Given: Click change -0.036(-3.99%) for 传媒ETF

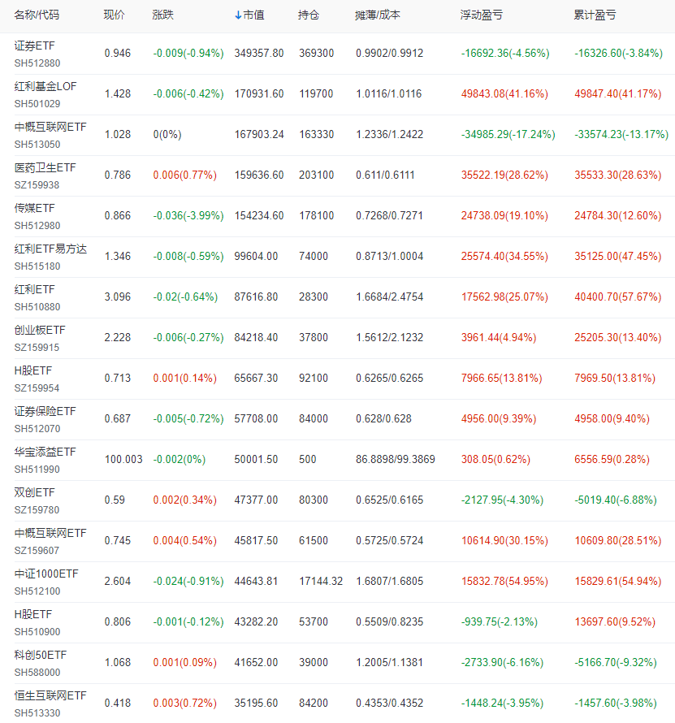Looking at the screenshot, I should (188, 215).
